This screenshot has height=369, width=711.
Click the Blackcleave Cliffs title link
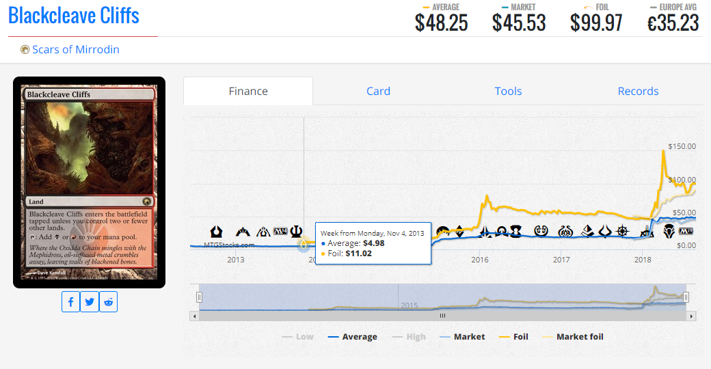click(x=74, y=15)
